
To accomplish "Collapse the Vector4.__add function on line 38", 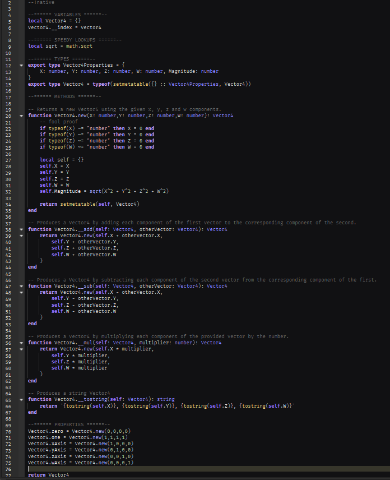I will tap(21, 229).
